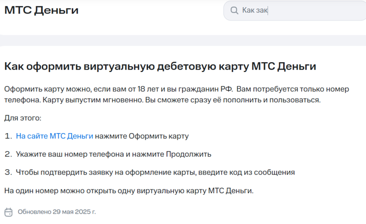Click the list number "3."
This screenshot has height=224, width=366.
coord(8,172)
